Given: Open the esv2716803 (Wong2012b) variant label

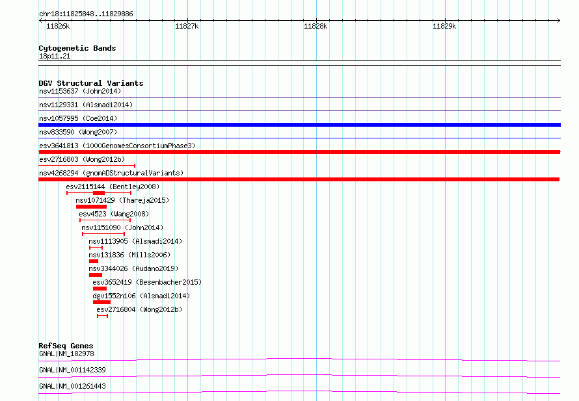Looking at the screenshot, I should pos(82,159).
